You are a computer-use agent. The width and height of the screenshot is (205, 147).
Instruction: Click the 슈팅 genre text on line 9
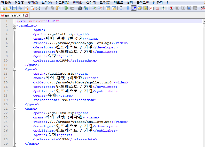click(x=52, y=56)
